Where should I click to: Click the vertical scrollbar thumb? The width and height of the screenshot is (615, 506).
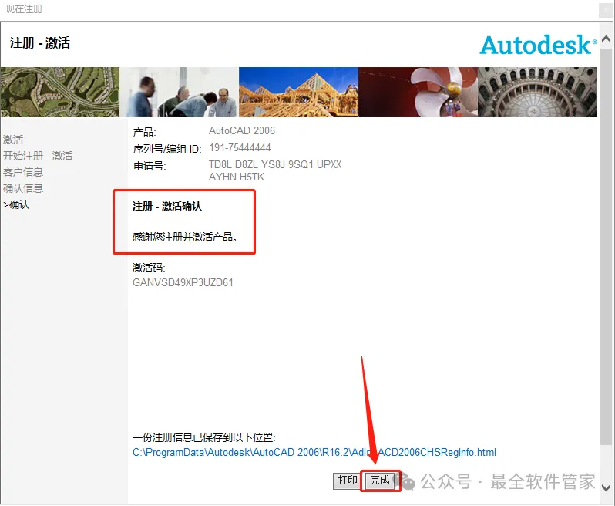[606, 245]
